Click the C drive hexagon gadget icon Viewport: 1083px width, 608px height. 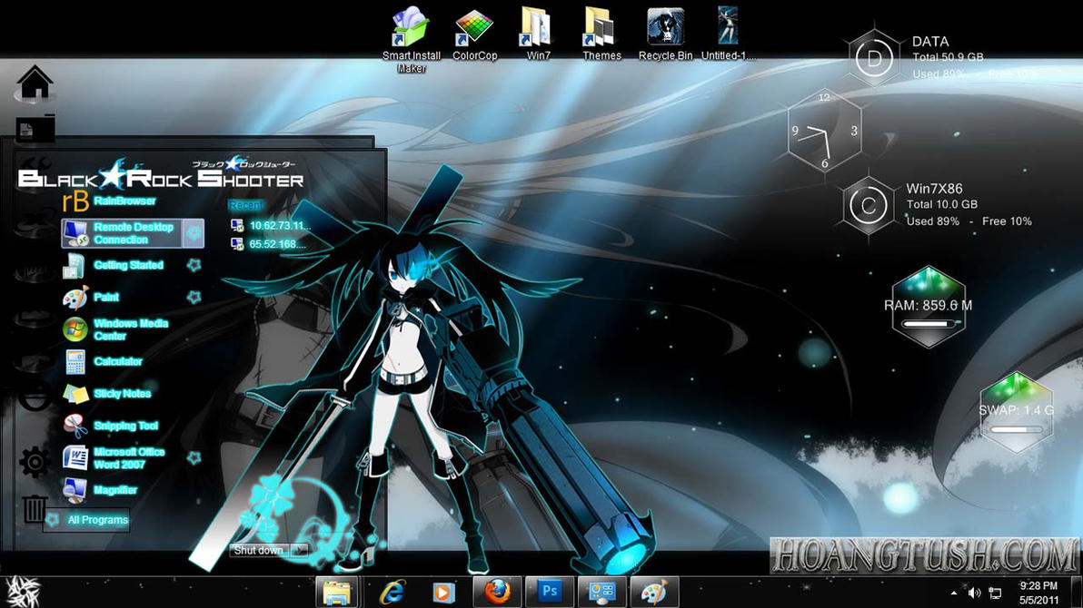click(x=869, y=205)
